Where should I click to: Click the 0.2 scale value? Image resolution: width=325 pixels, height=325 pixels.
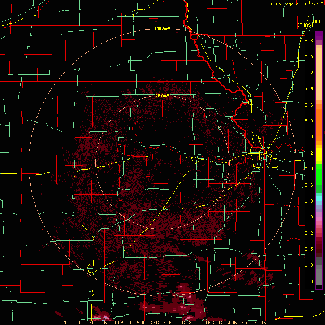[309, 233]
